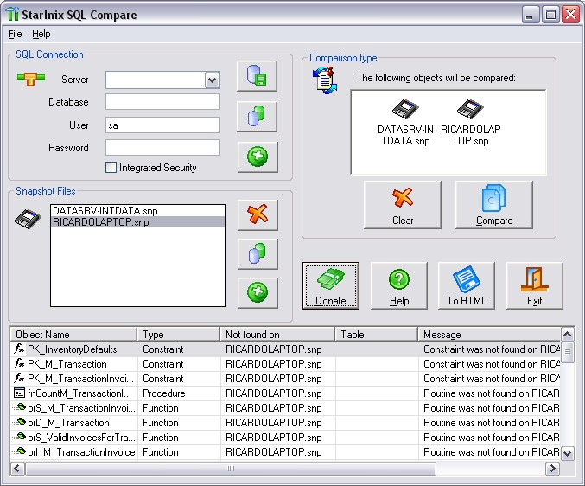Click the procedure icon of fnCountM_TransactionI...
Viewport: 585px width, 486px height.
coord(19,393)
